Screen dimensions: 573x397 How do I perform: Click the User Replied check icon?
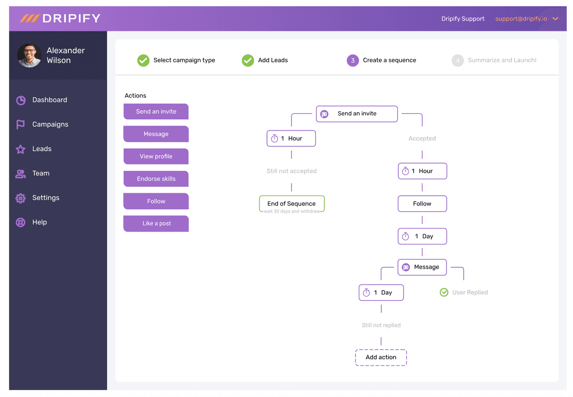click(x=444, y=292)
